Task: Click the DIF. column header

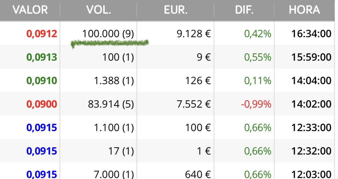Action: (x=244, y=10)
